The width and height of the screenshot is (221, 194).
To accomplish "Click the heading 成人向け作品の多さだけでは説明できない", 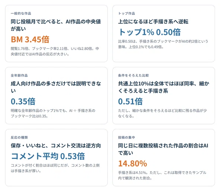I will click(56, 87).
